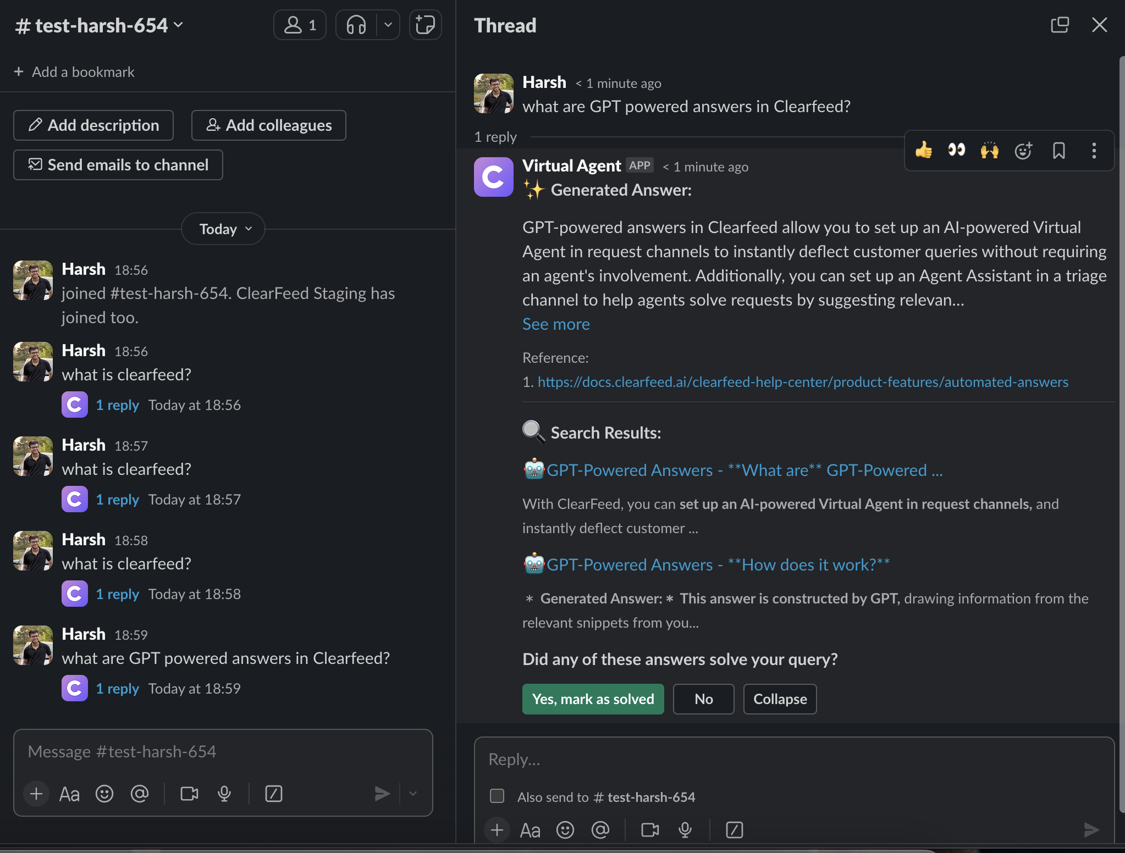Expand the Today date dropdown
1125x853 pixels.
coord(223,229)
